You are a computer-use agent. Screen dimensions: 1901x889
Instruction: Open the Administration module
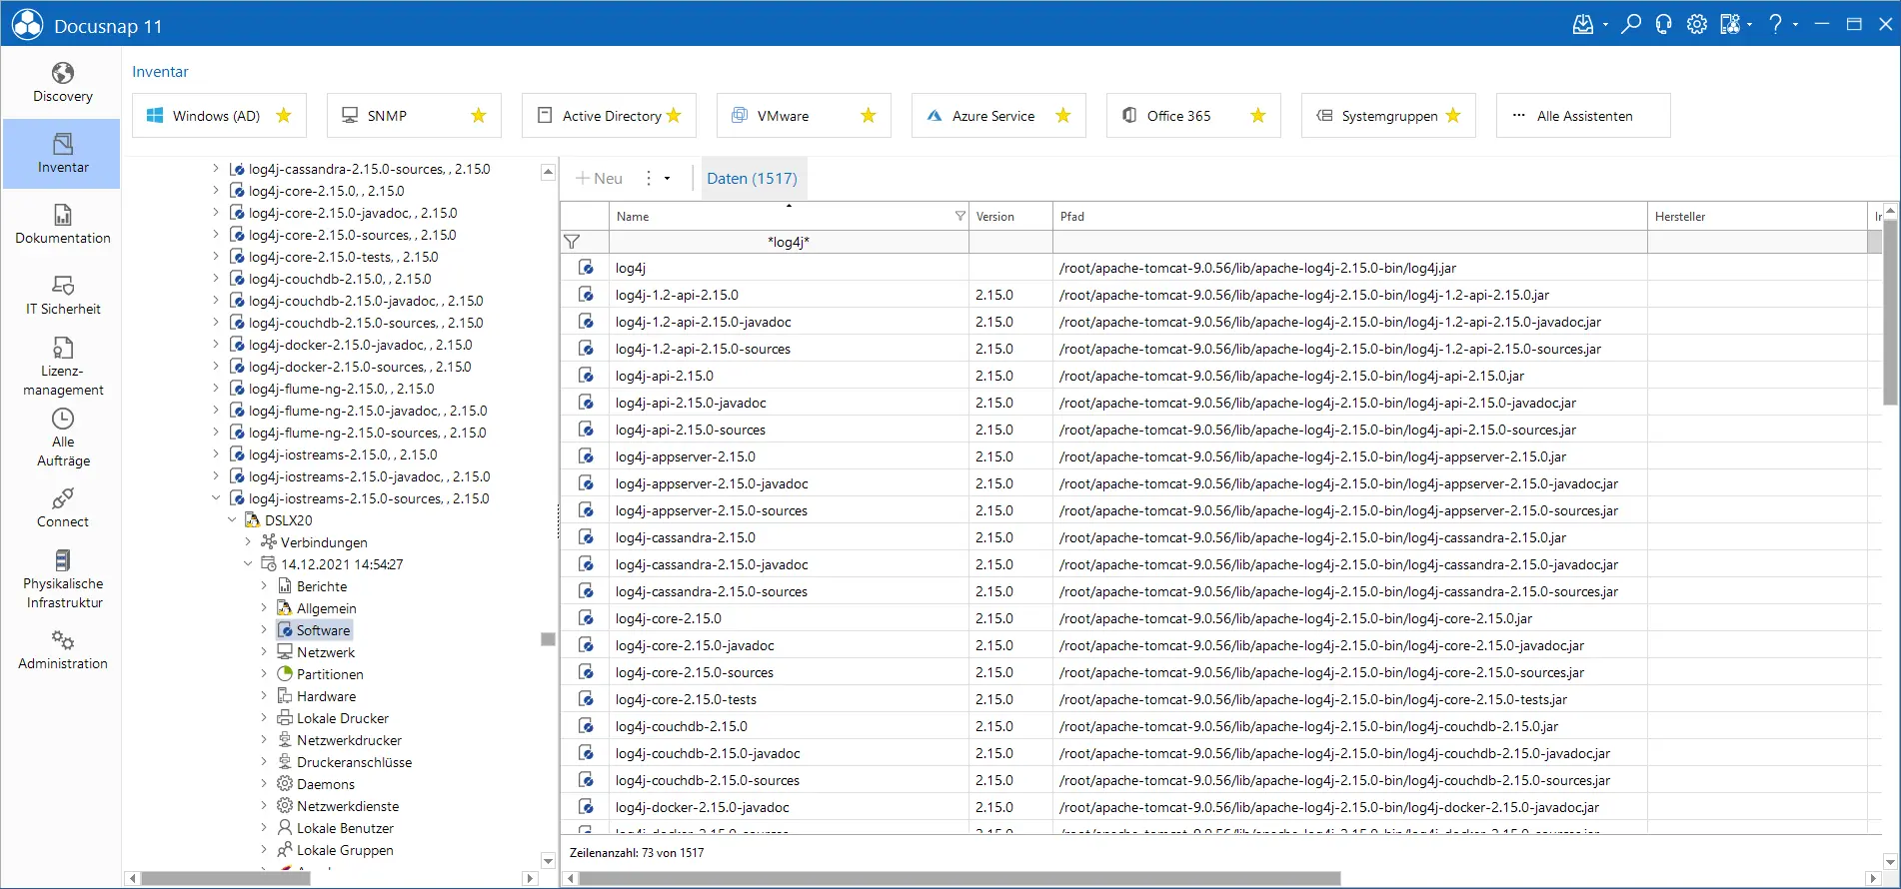(62, 650)
